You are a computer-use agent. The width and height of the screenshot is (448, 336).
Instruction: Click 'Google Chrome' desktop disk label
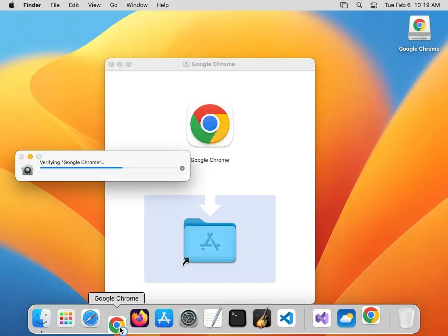coord(419,49)
